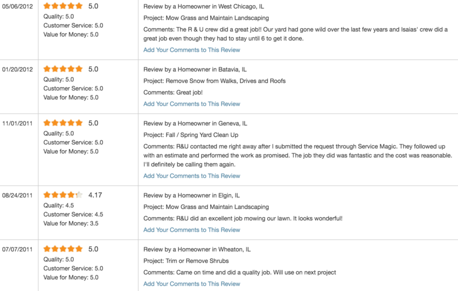
Task: Click star rating of 01/20/2012 review
Action: pyautogui.click(x=63, y=69)
